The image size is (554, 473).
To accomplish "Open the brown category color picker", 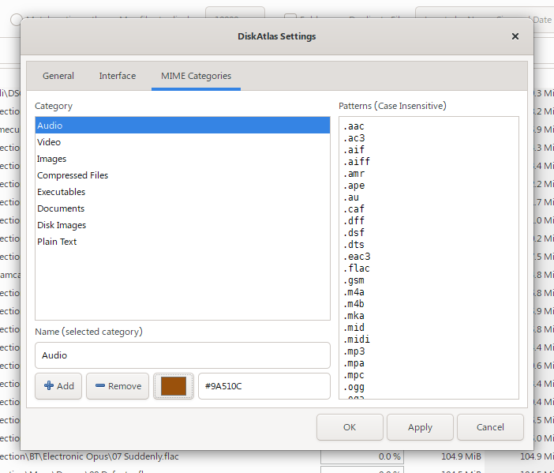I will pos(174,385).
